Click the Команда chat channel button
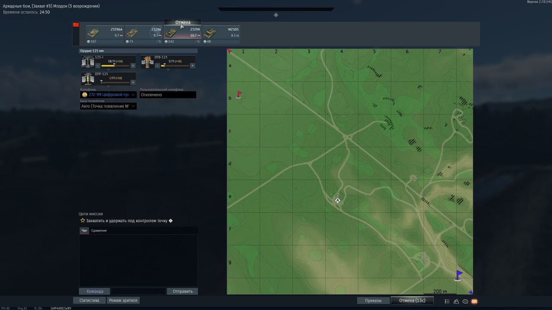The height and width of the screenshot is (310, 552). [95, 291]
